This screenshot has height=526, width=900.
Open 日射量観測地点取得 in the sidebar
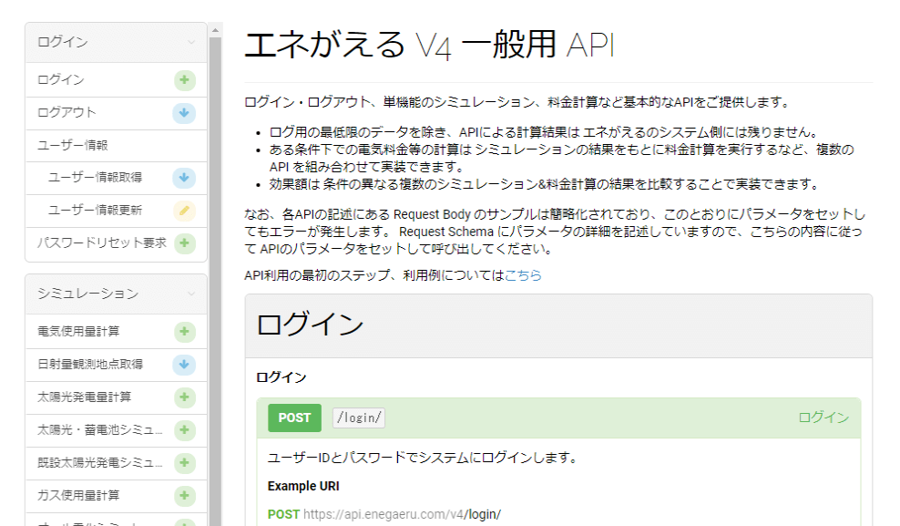tap(116, 364)
